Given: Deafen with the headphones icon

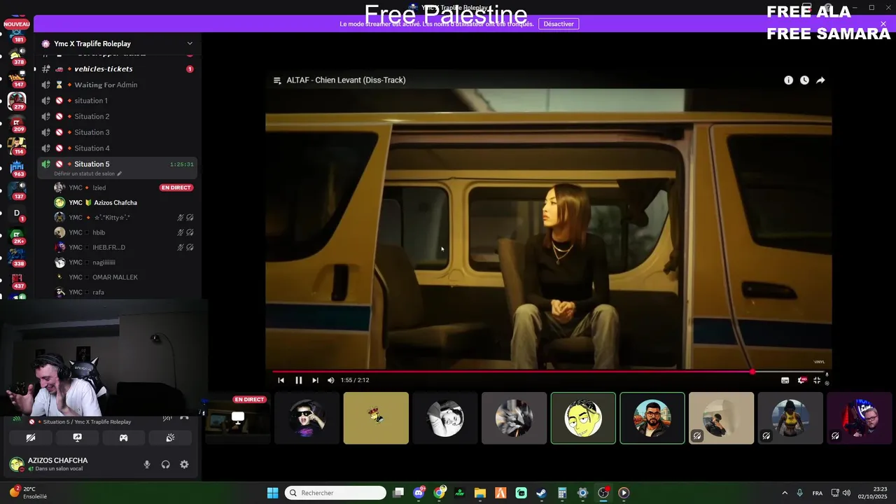Looking at the screenshot, I should [x=166, y=464].
